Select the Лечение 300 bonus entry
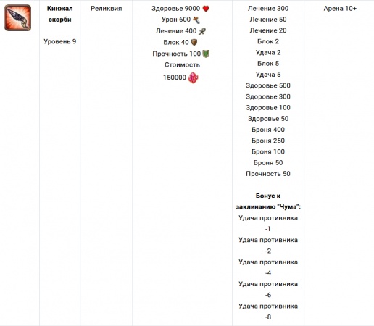 [x=268, y=9]
